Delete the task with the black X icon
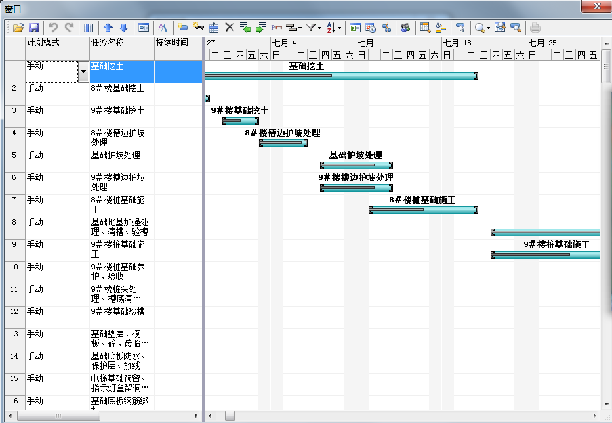This screenshot has width=612, height=423. click(x=229, y=28)
